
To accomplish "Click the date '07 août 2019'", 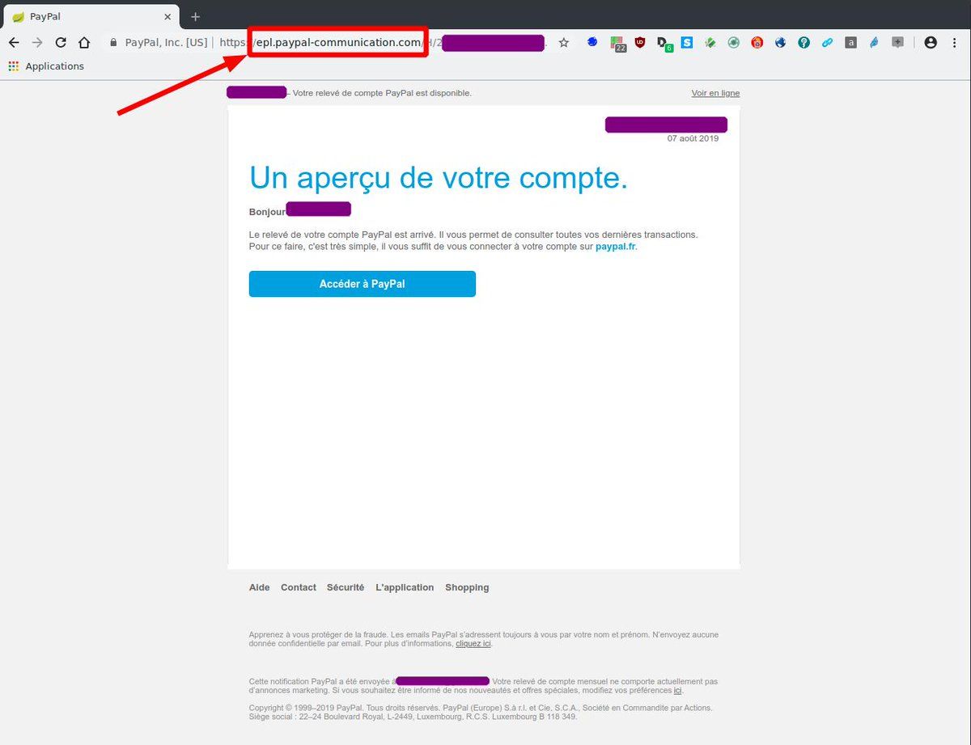I will point(693,138).
